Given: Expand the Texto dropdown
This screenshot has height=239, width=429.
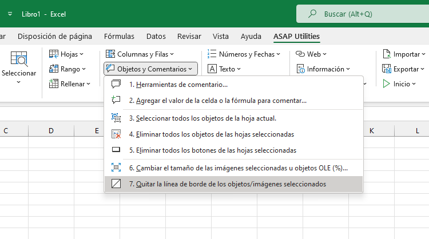Looking at the screenshot, I should point(239,69).
